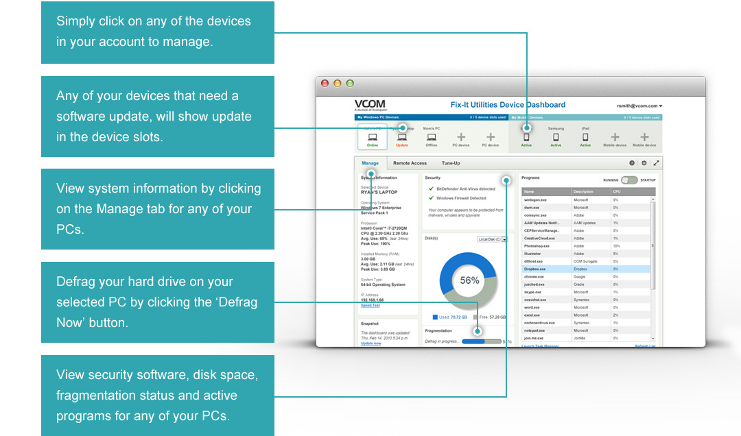Click the gray Free space legend swatch
This screenshot has height=436, width=741.
[x=475, y=317]
